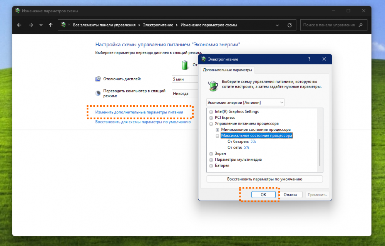Viewport: 385px width, 246px height.
Task: Click the green battery icon
Action: (x=185, y=65)
